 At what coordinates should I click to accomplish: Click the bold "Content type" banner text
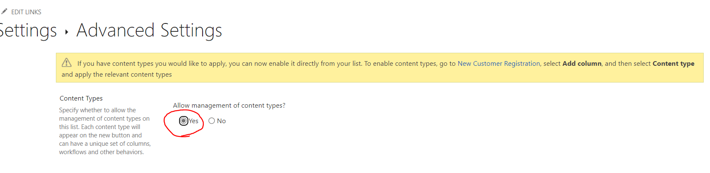tap(673, 64)
